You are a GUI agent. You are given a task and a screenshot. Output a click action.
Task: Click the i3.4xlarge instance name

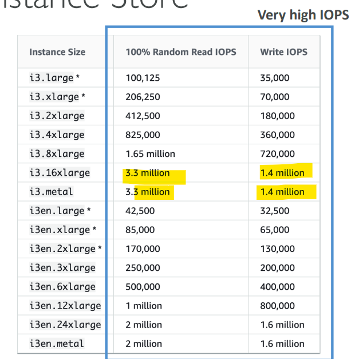(57, 135)
